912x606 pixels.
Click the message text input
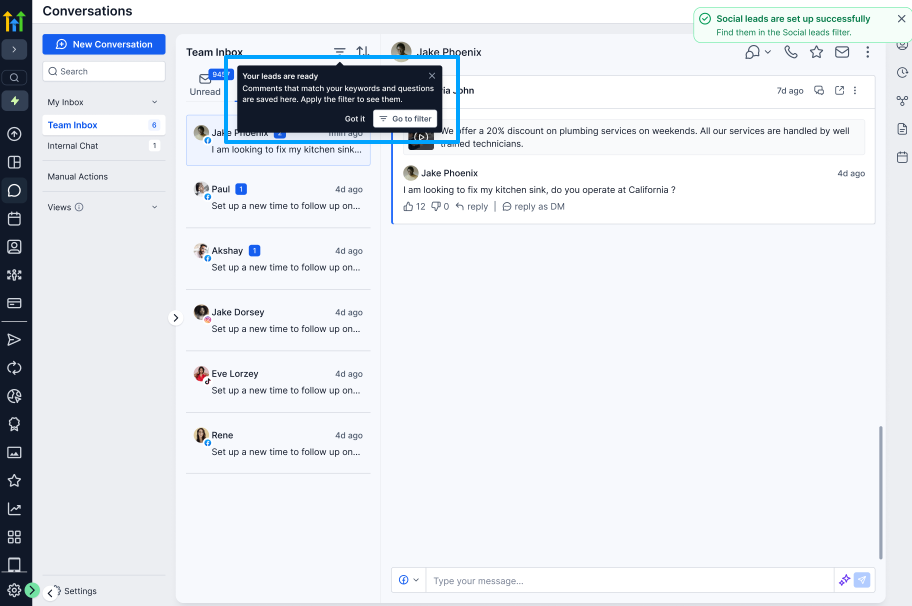[629, 580]
